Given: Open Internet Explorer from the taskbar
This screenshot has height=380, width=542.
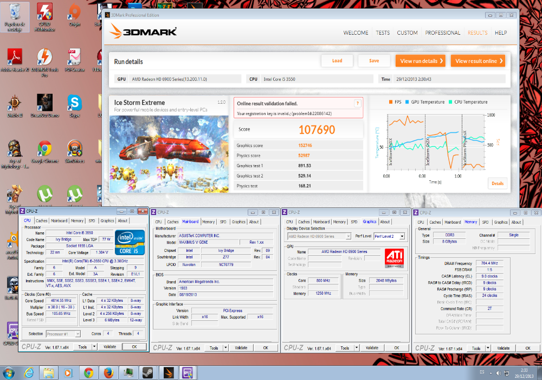Looking at the screenshot, I should point(29,373).
